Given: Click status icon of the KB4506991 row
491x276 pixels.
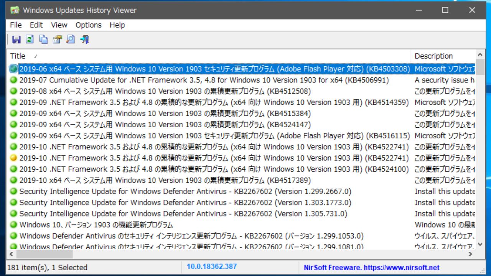Looking at the screenshot, I should pyautogui.click(x=14, y=80).
